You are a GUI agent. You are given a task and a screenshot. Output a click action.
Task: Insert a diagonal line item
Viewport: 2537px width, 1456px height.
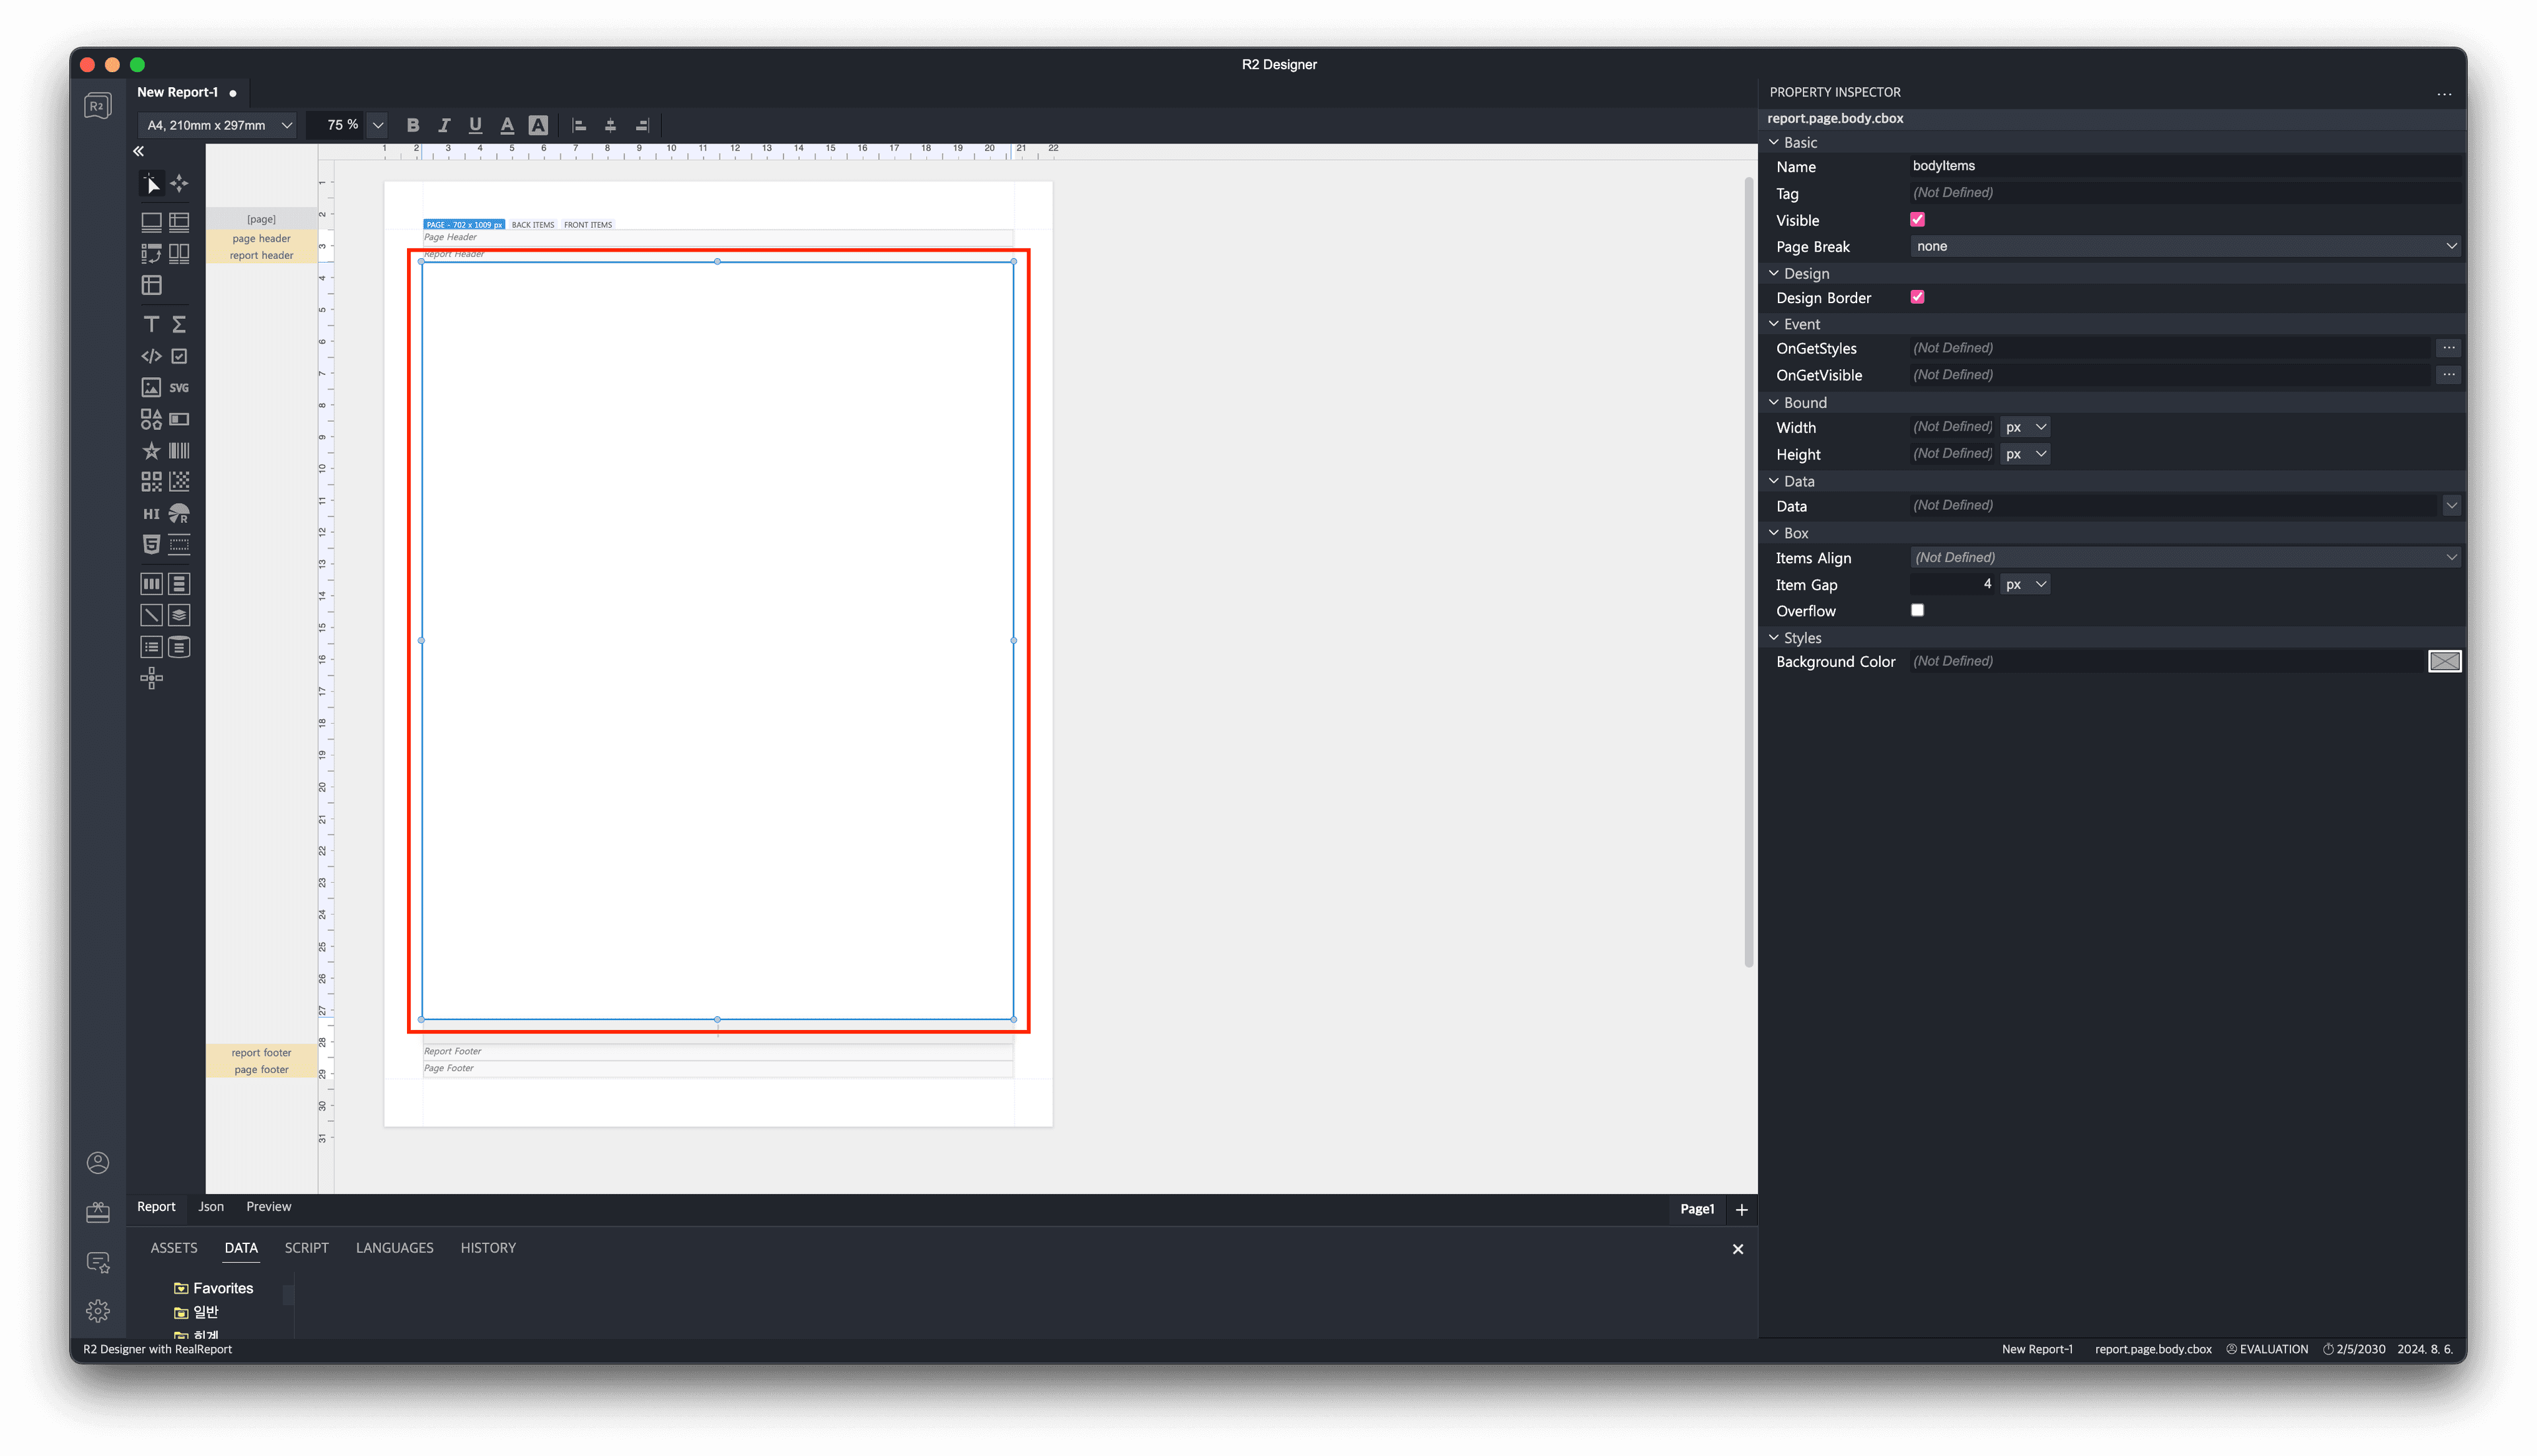151,616
